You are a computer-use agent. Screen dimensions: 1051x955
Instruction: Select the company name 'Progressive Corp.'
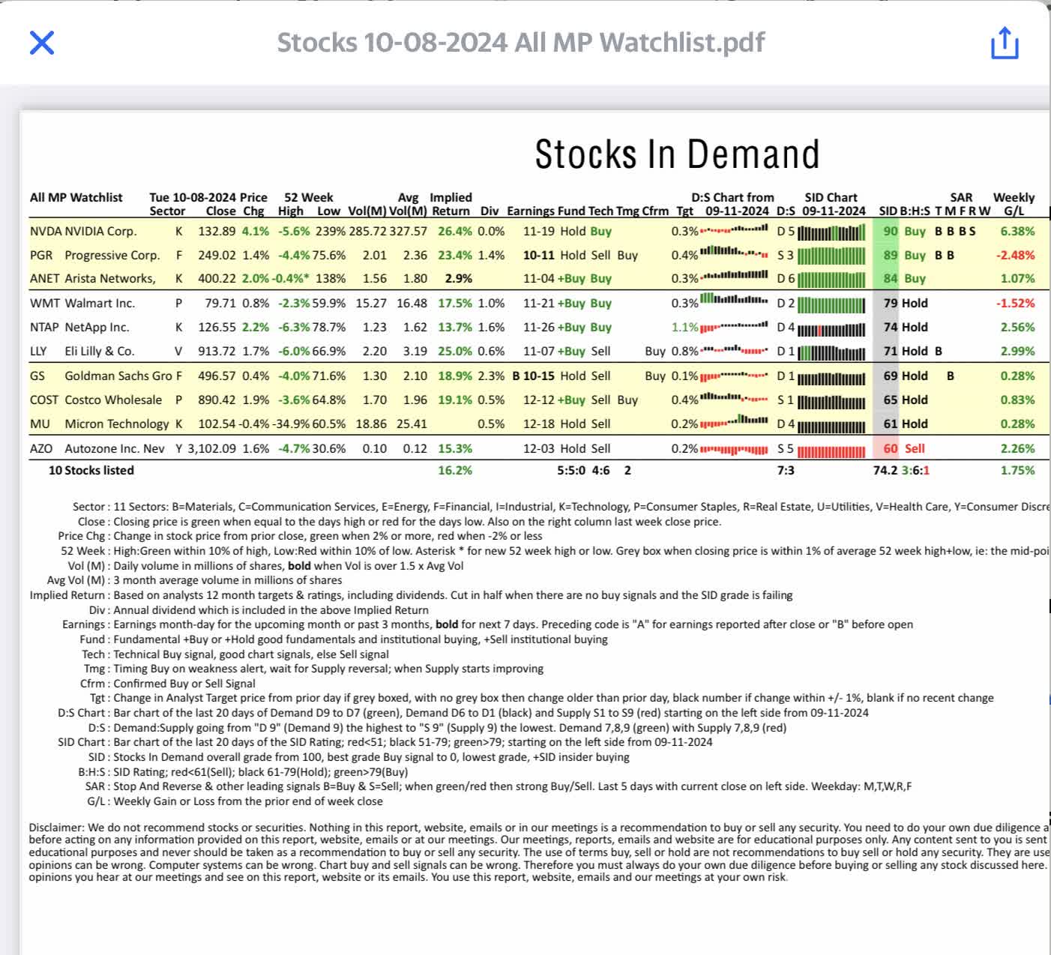[112, 255]
